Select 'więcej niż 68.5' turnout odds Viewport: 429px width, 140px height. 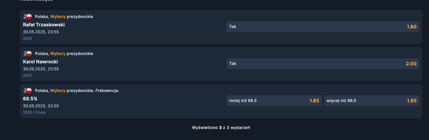coord(371,101)
